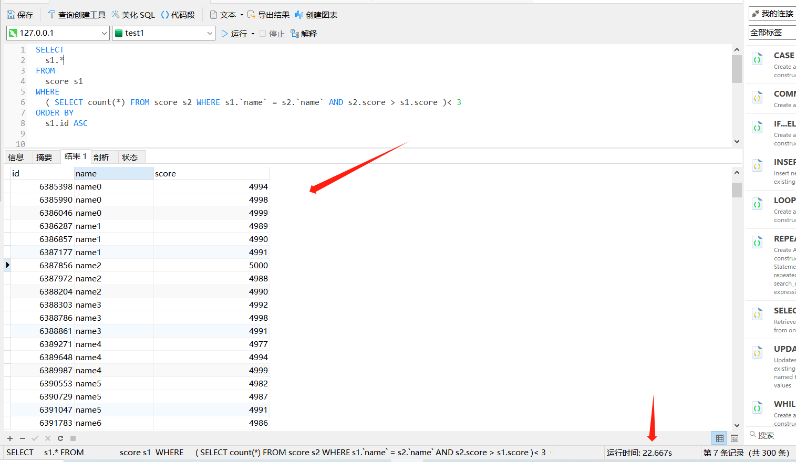
Task: Select the SELECT code snippet
Action: [772, 320]
